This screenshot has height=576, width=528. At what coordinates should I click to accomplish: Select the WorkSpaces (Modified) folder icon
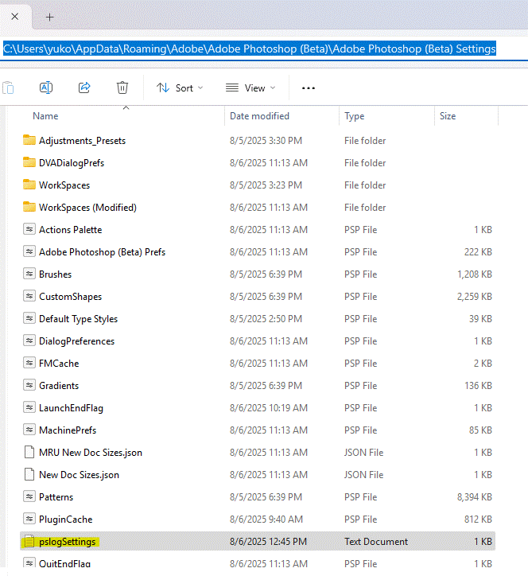pos(29,207)
